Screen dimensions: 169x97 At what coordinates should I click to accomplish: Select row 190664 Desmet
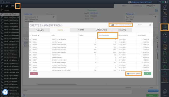[x=90, y=58]
